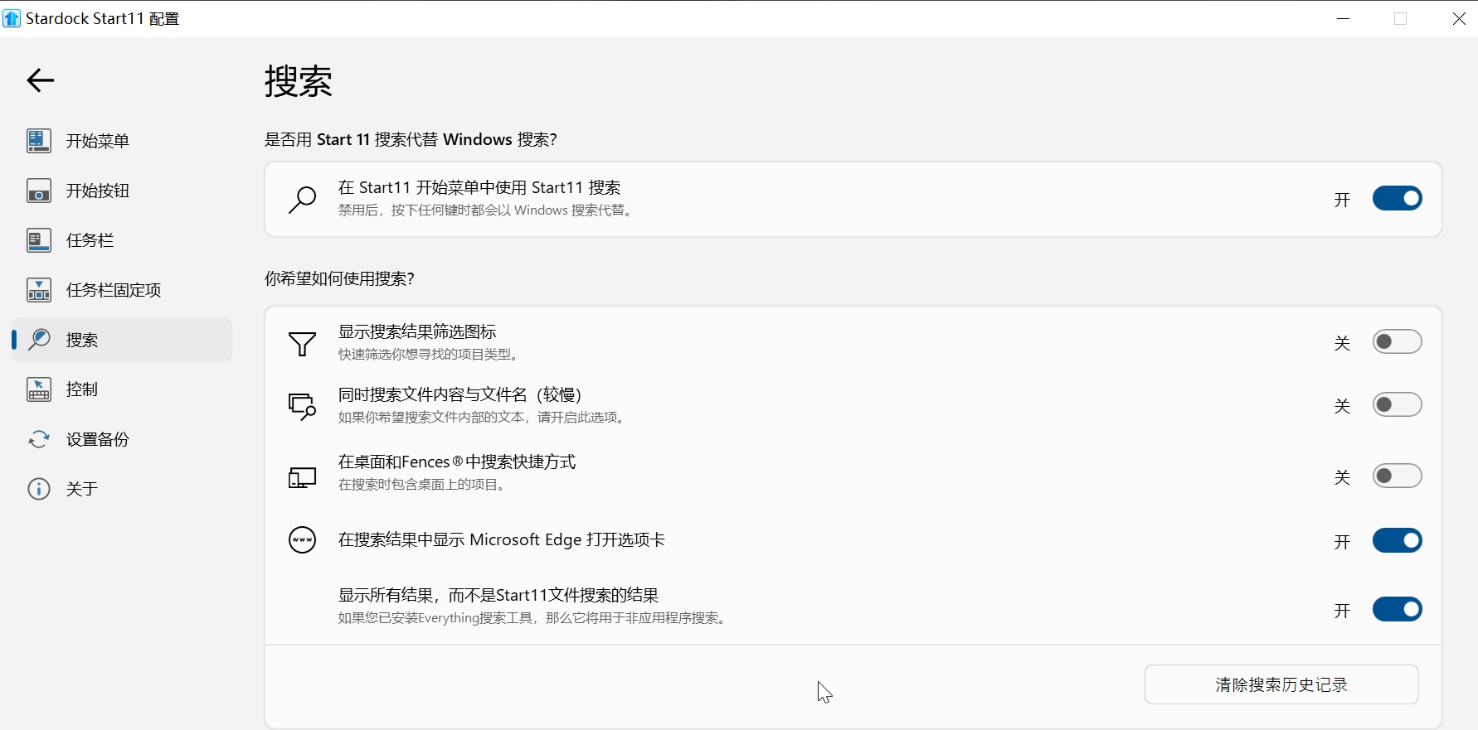This screenshot has width=1478, height=730.
Task: Click the 任务栏固定项 sidebar icon
Action: coord(39,290)
